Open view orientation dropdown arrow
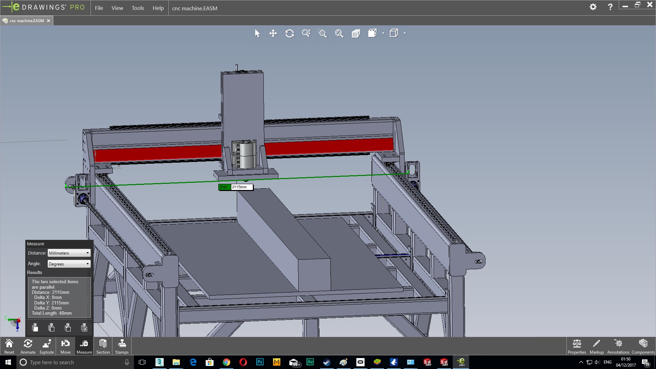 coord(383,33)
